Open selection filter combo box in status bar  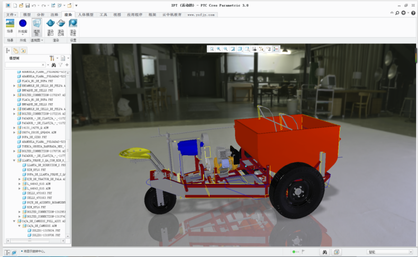point(390,252)
